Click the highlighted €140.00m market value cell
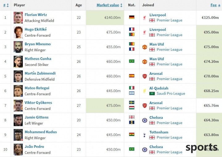This screenshot has width=222, height=157. coord(105,18)
